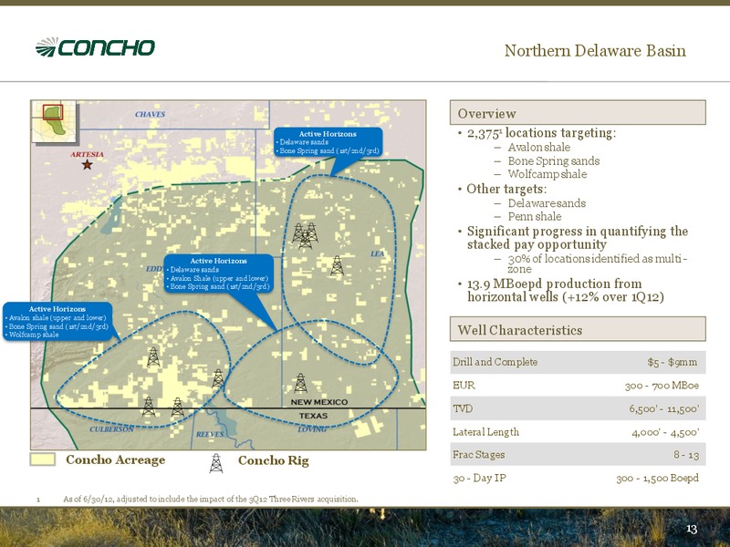Click the 'Wolfcamp shale' sub-bullet in Overview
Screen dimensions: 730x547
pyautogui.click(x=547, y=174)
